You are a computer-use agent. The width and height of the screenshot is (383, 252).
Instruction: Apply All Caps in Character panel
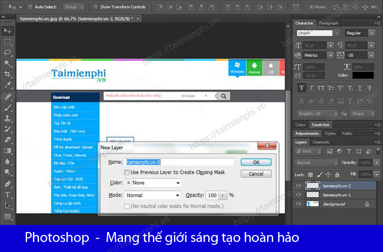coord(321,88)
